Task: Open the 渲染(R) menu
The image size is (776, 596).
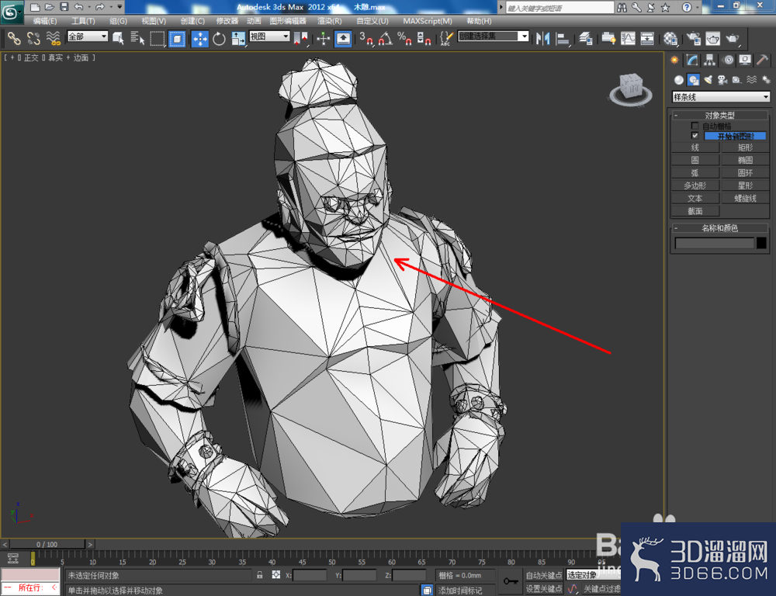Action: (x=330, y=21)
